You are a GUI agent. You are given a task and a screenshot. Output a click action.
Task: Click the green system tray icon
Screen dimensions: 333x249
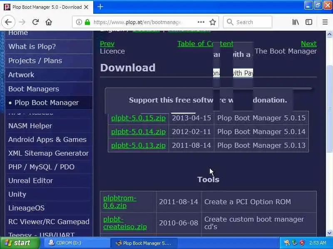(294, 243)
